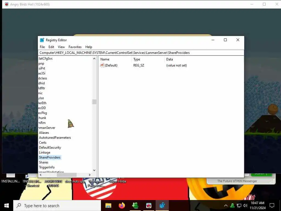Click the tree pane scroll down arrow
The height and width of the screenshot is (211, 281).
point(94,170)
